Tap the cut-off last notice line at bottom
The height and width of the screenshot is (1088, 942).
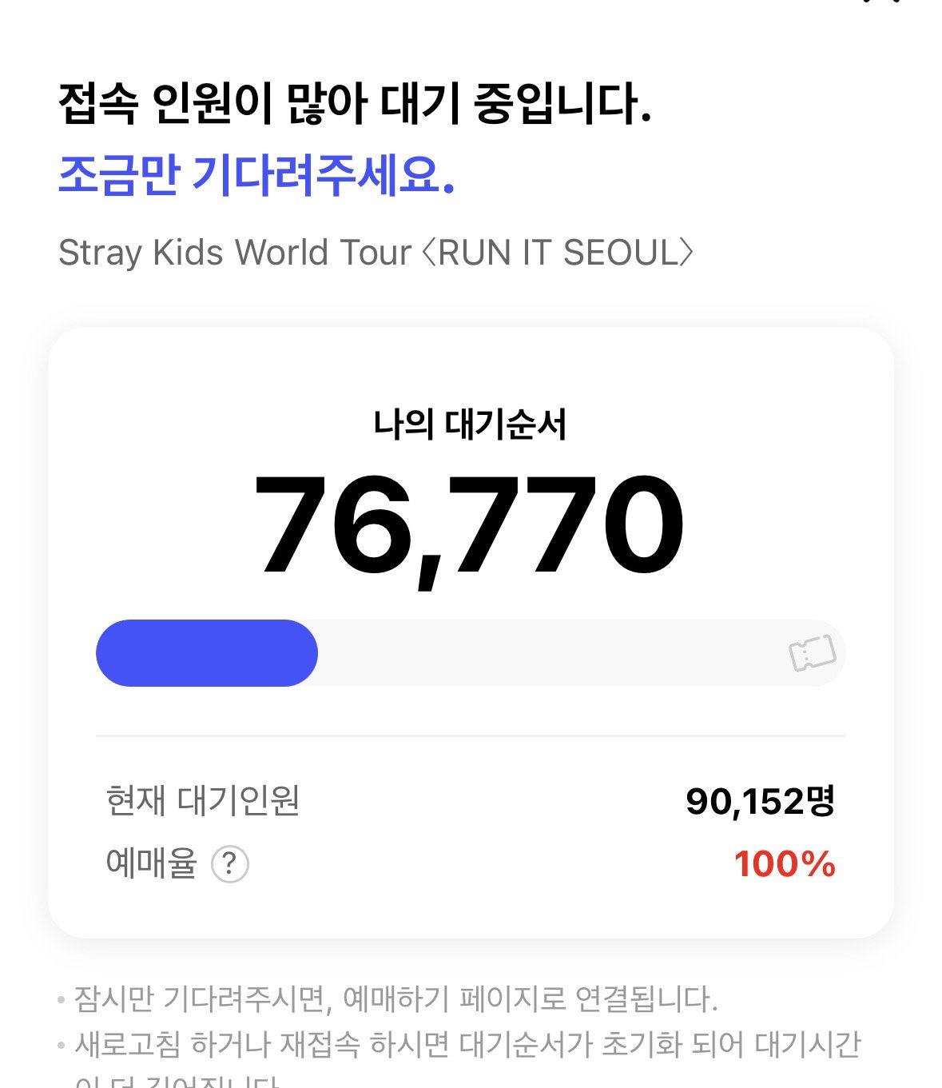point(177,1080)
